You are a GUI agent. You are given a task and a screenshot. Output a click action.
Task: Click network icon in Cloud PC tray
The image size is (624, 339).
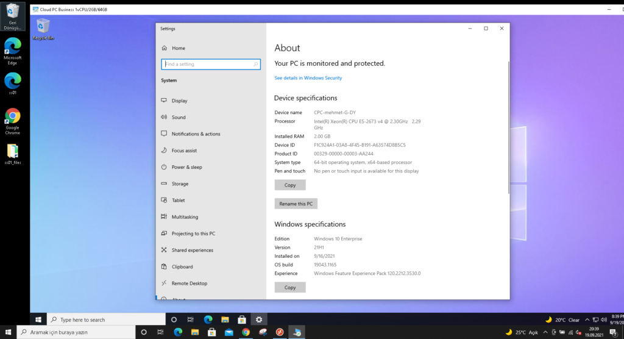[x=595, y=319]
